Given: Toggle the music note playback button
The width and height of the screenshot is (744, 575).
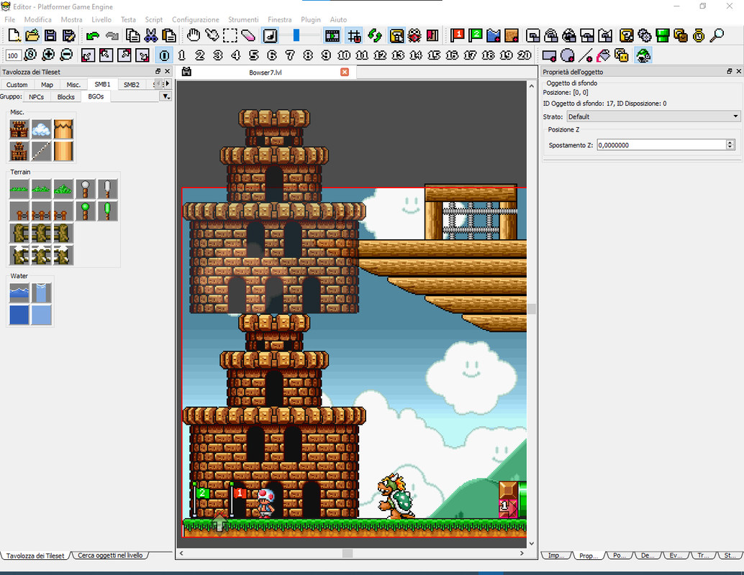Looking at the screenshot, I should point(271,35).
